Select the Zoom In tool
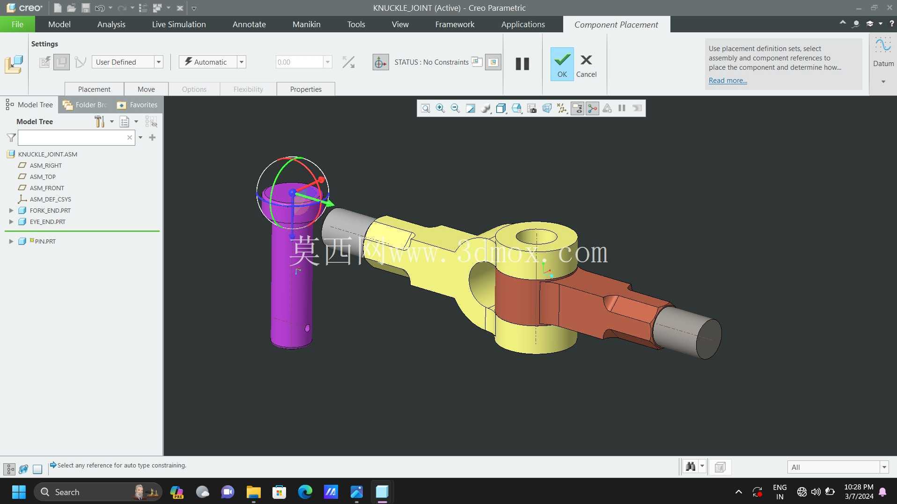 click(x=440, y=109)
